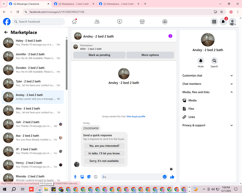Open the Dondee 2 bed 2 bath chat
This screenshot has width=242, height=193.
pyautogui.click(x=32, y=70)
